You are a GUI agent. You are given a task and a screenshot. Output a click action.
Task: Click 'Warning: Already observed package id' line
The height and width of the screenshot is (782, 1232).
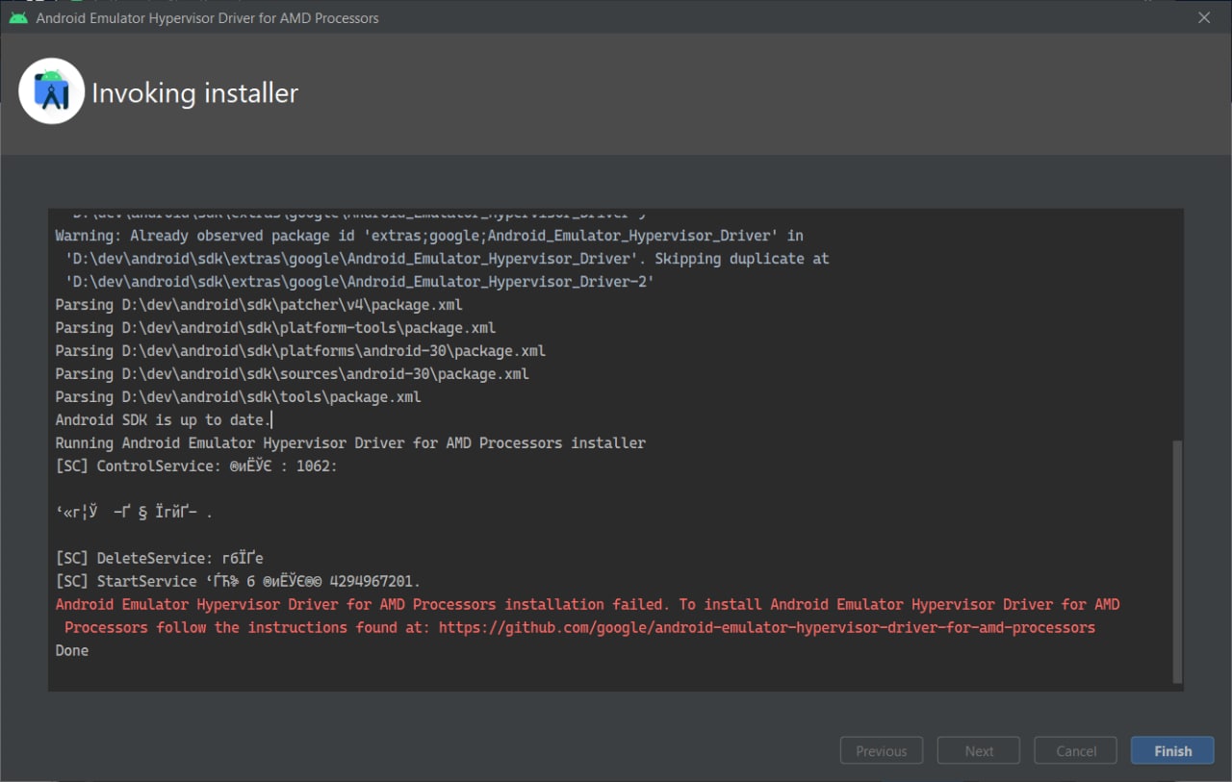pyautogui.click(x=429, y=235)
